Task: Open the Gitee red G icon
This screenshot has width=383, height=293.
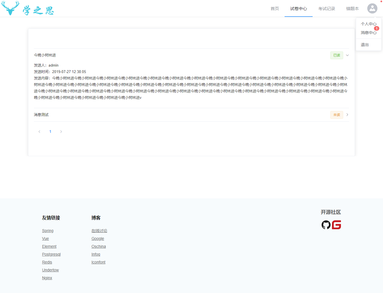Action: [x=336, y=225]
